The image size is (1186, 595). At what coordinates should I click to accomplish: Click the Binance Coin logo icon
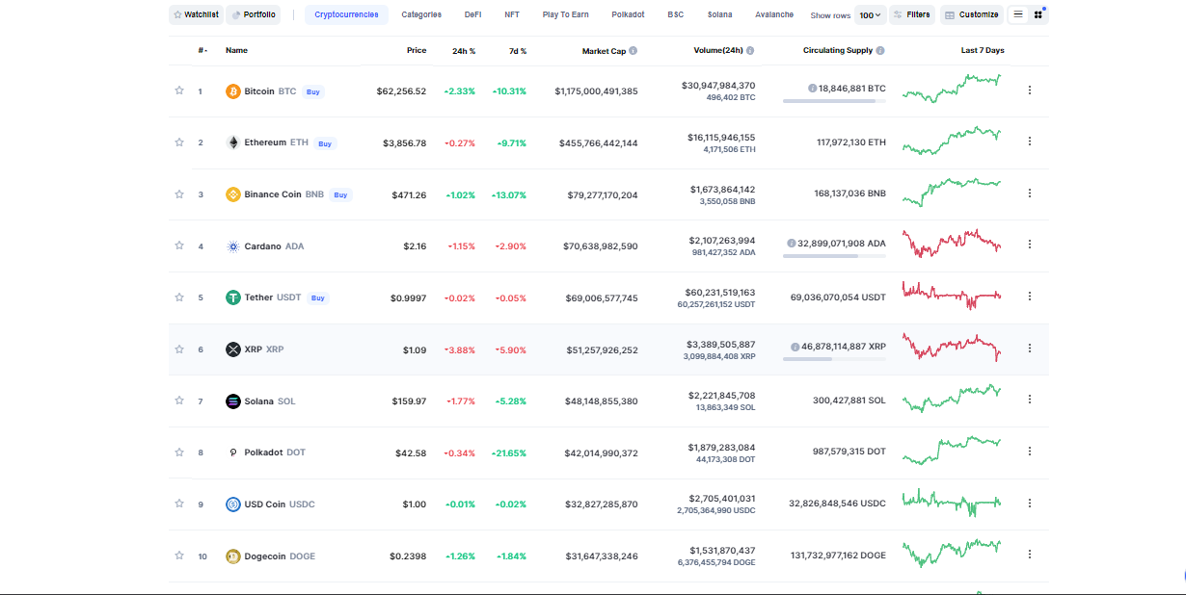point(233,194)
